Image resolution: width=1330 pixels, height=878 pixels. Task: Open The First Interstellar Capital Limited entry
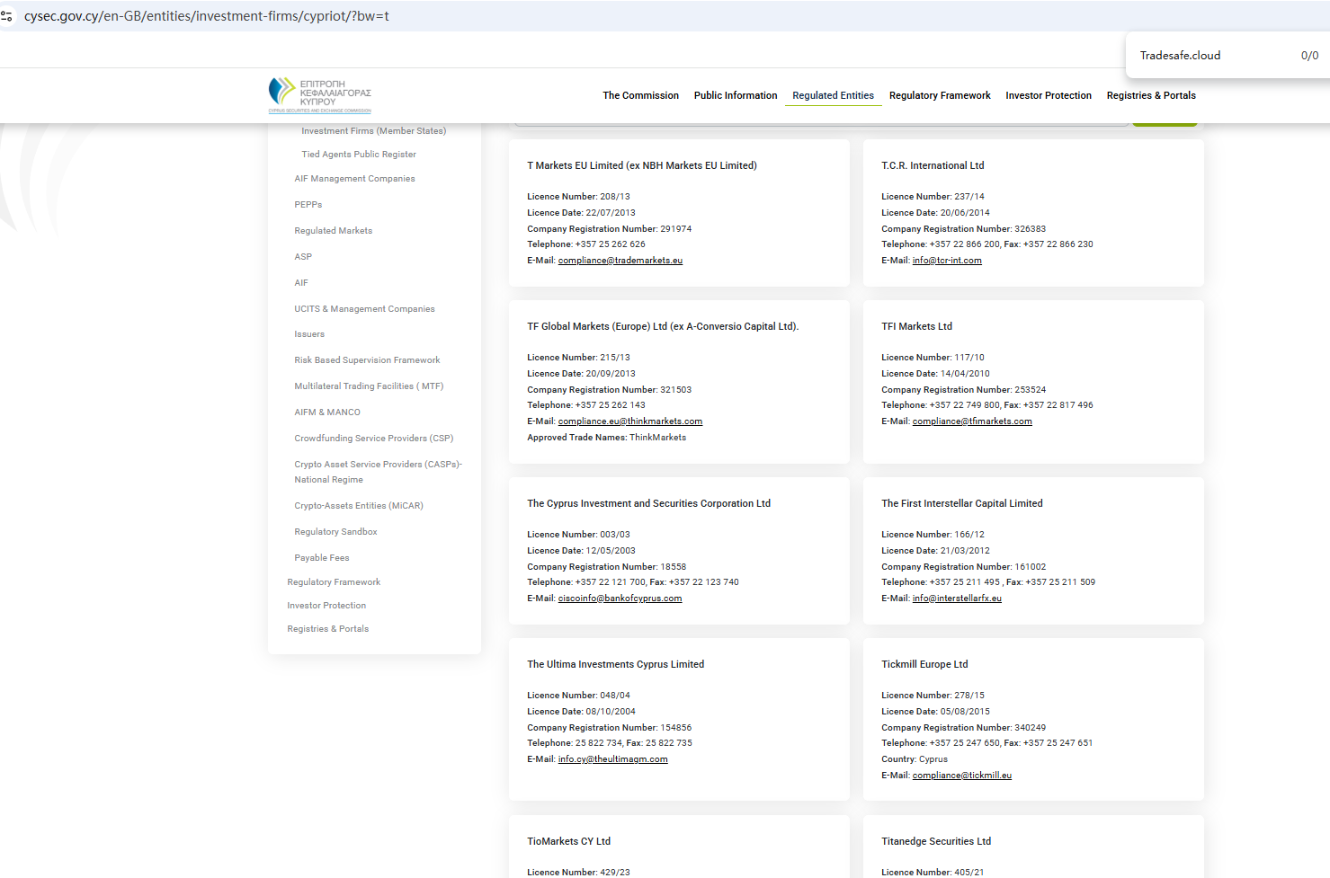pos(961,503)
